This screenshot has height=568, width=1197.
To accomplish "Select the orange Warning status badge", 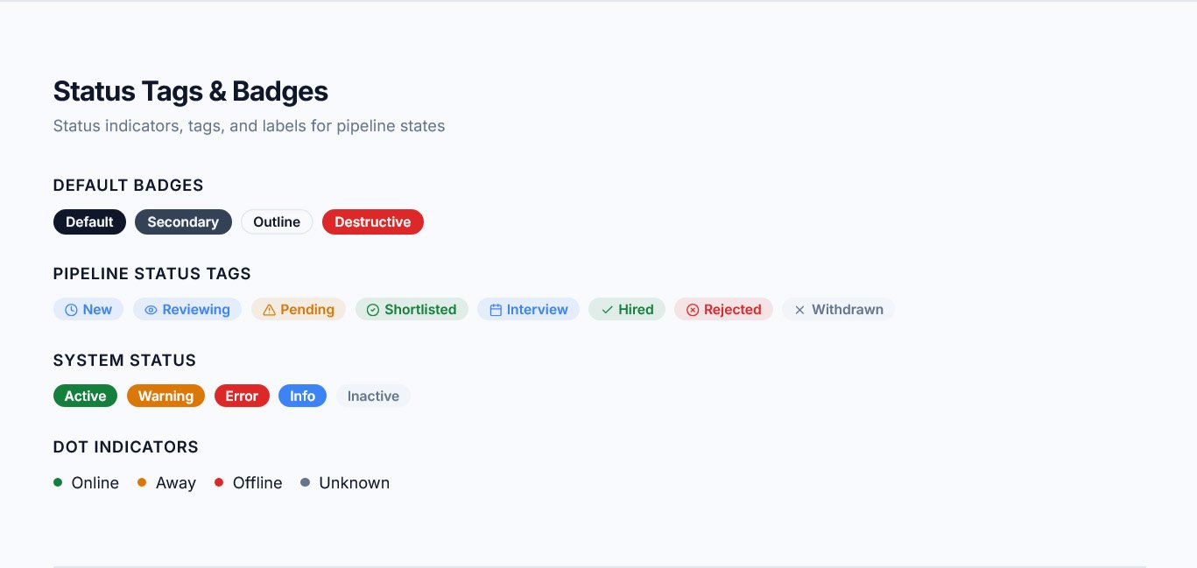I will [165, 396].
